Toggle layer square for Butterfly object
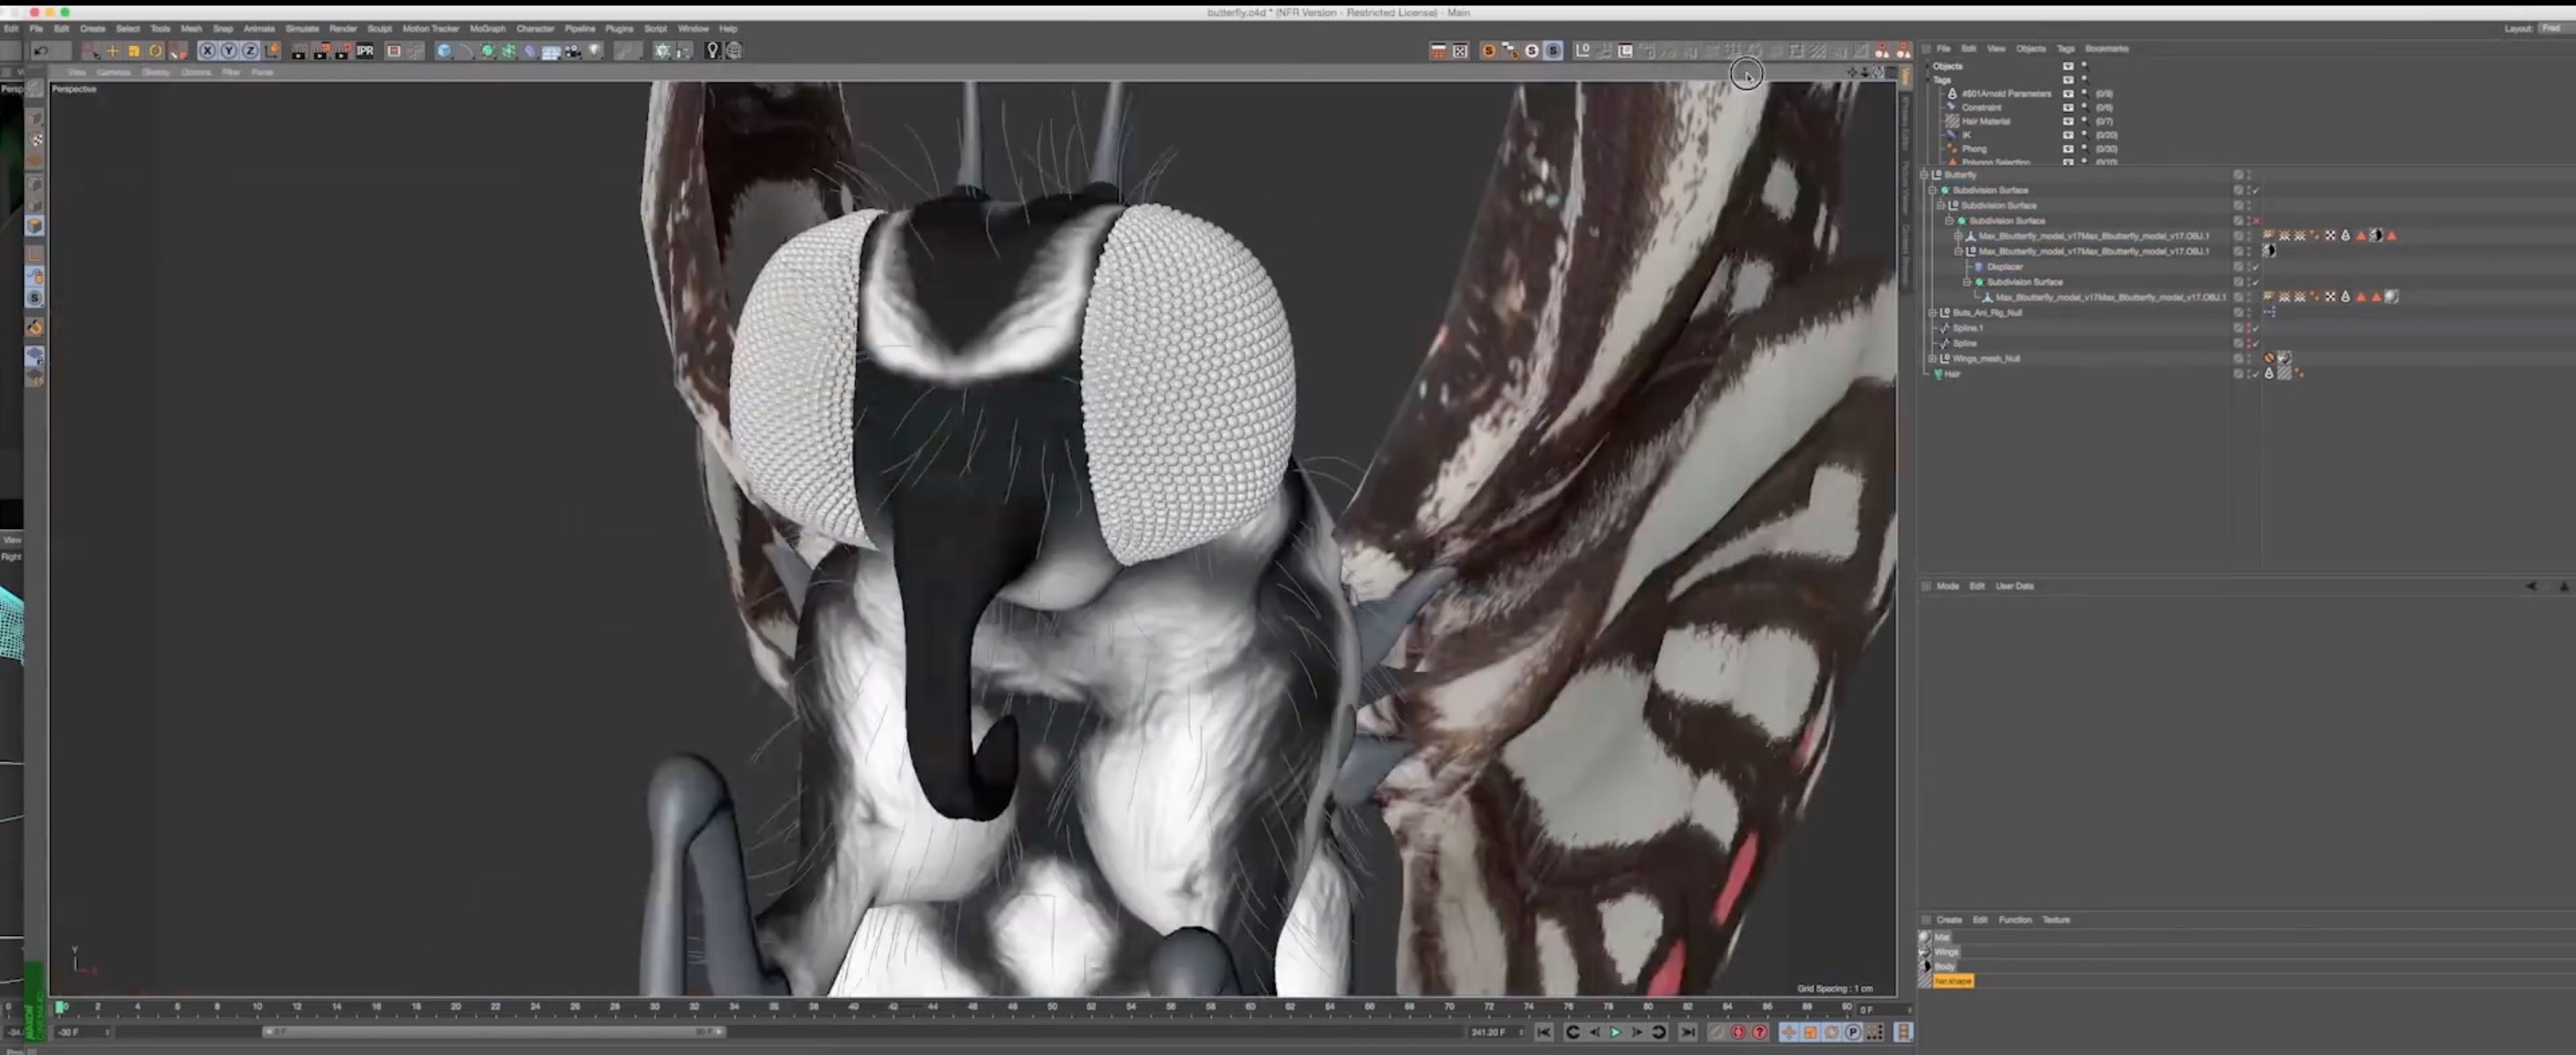2576x1055 pixels. 2239,175
